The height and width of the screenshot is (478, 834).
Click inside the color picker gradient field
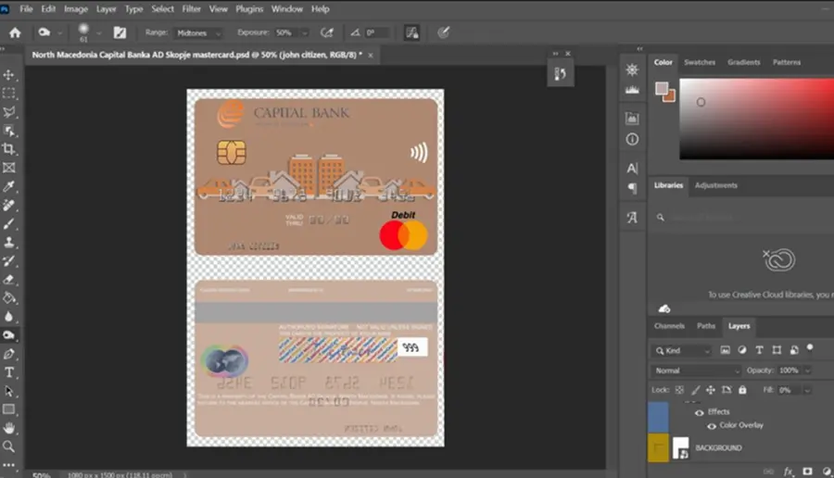(756, 119)
